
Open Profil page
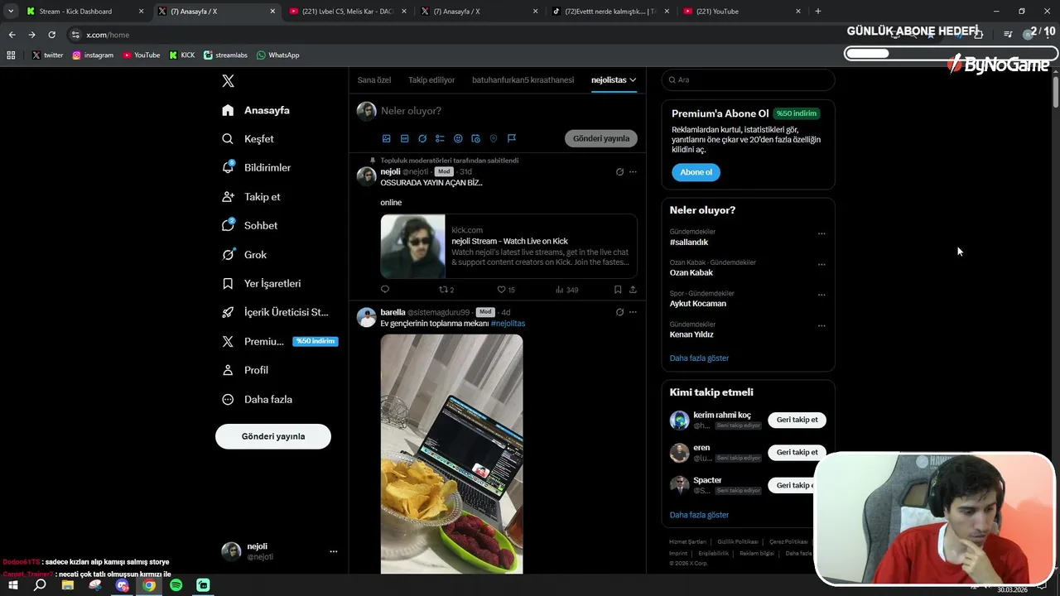click(x=245, y=370)
